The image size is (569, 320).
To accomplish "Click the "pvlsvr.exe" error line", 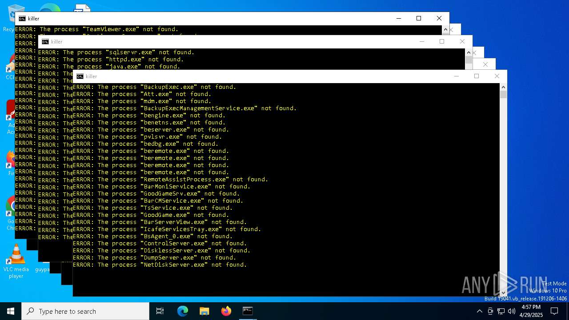I will (147, 137).
